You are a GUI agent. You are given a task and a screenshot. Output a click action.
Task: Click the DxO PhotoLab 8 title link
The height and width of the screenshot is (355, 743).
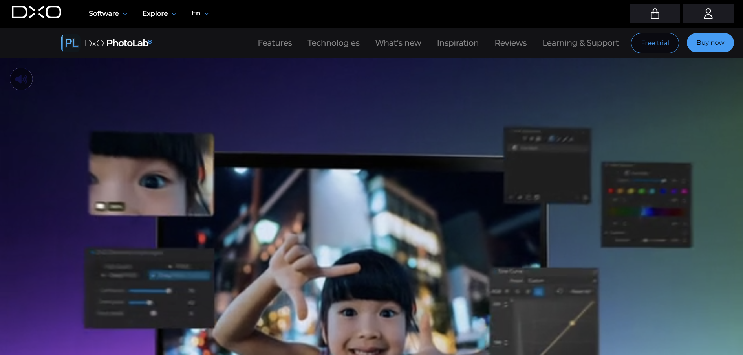coord(118,43)
